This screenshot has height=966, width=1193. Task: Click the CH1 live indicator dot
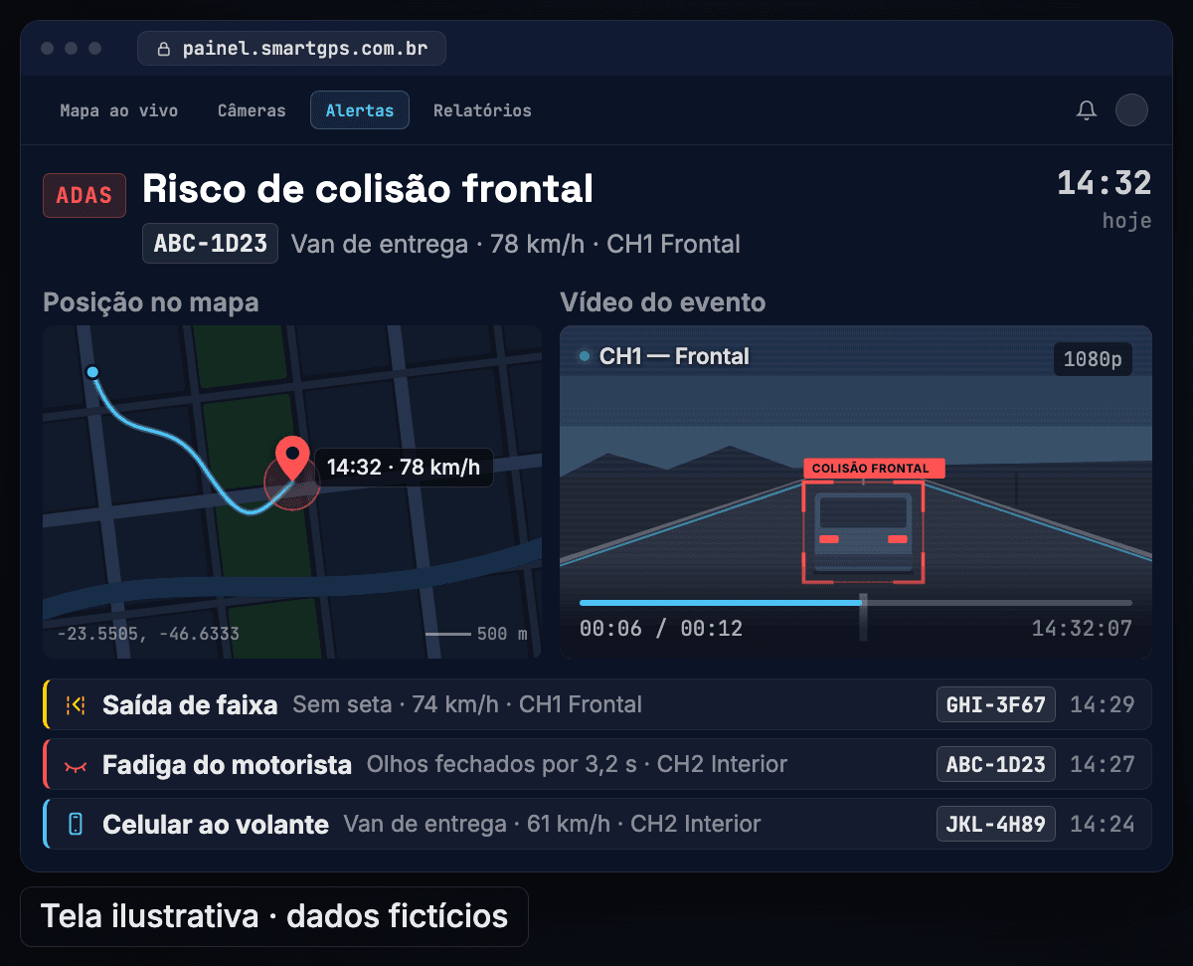click(x=585, y=356)
